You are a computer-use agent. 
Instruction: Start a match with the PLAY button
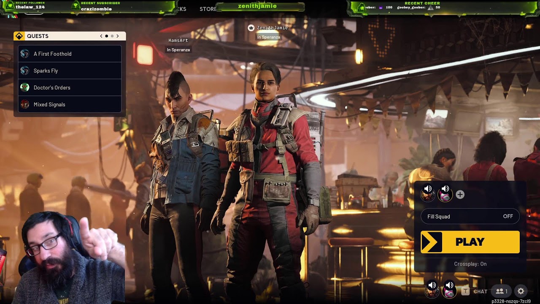[470, 242]
